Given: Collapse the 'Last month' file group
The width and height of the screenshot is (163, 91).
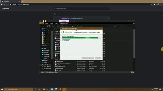Looking at the screenshot, I should [57, 40].
